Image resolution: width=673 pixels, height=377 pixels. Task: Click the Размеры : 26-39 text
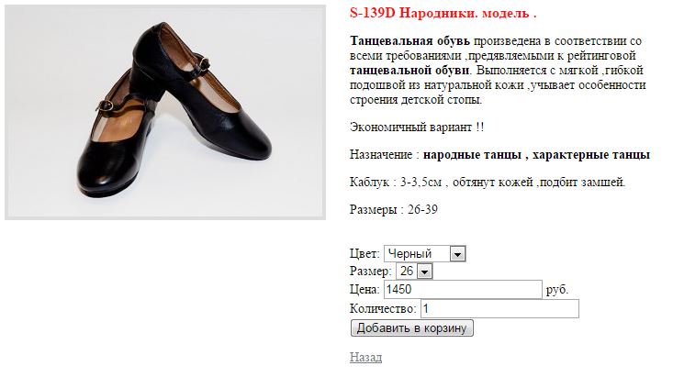[x=394, y=210]
